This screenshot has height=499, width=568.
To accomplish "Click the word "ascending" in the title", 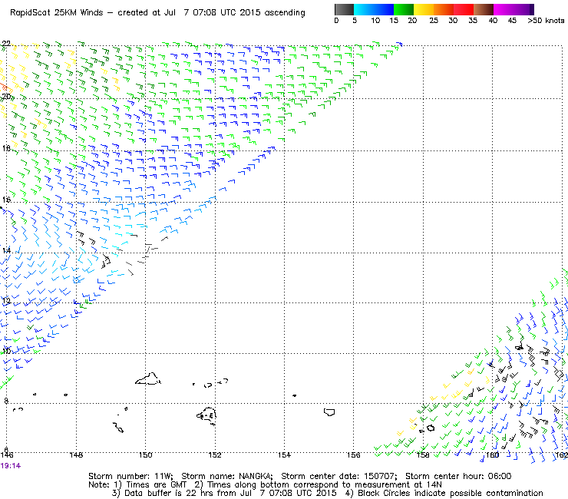I will 285,13.
